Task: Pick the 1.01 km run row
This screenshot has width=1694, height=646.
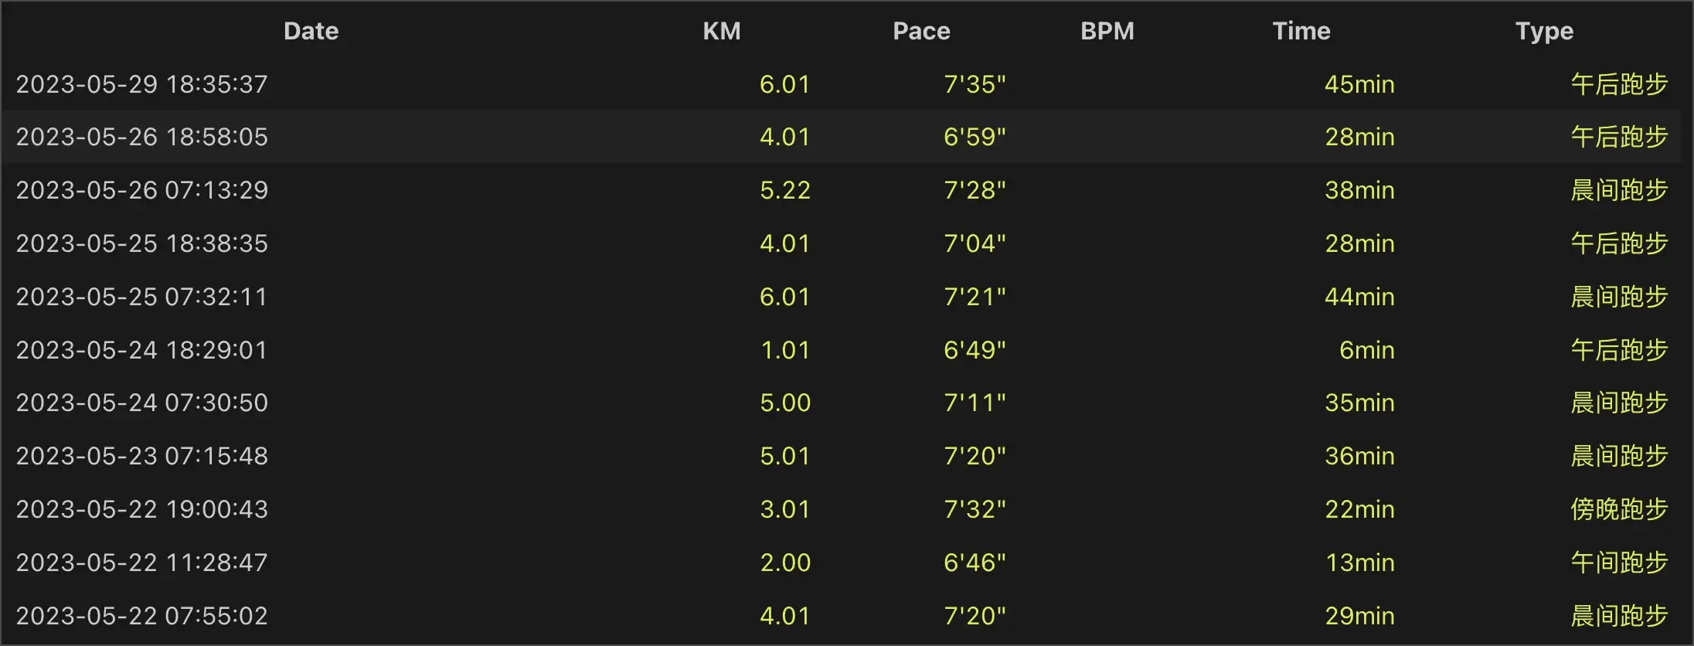Action: pyautogui.click(x=842, y=350)
